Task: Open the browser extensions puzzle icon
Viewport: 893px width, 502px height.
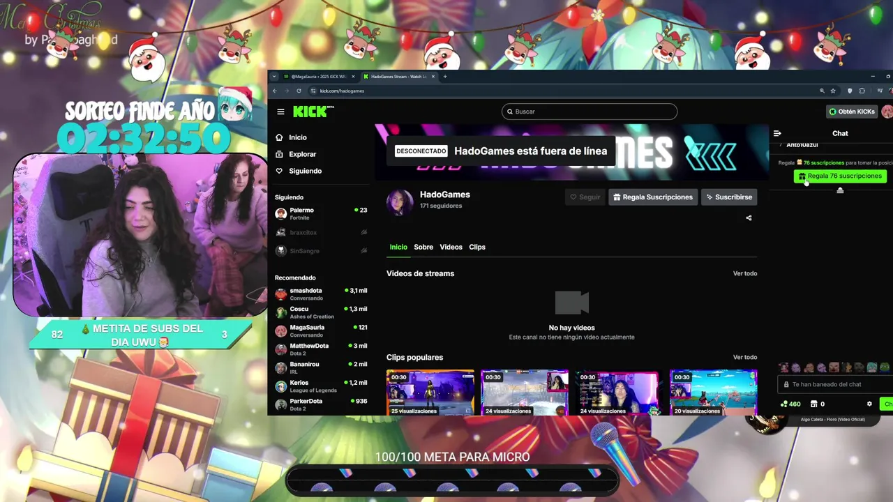Action: [x=862, y=91]
